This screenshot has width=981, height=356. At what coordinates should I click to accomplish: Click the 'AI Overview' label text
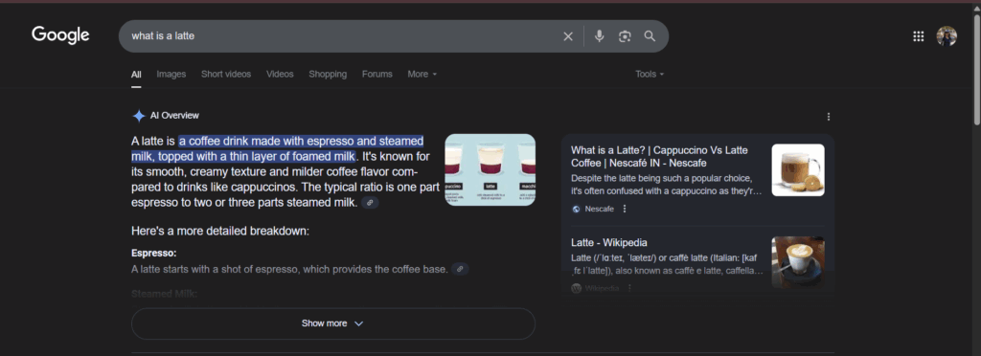tap(174, 116)
